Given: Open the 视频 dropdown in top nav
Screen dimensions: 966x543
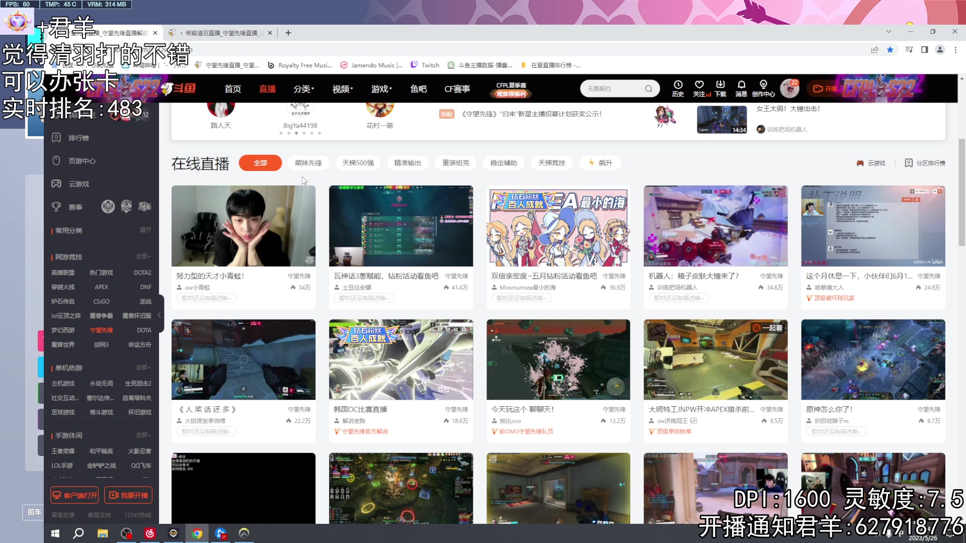Looking at the screenshot, I should tap(343, 88).
